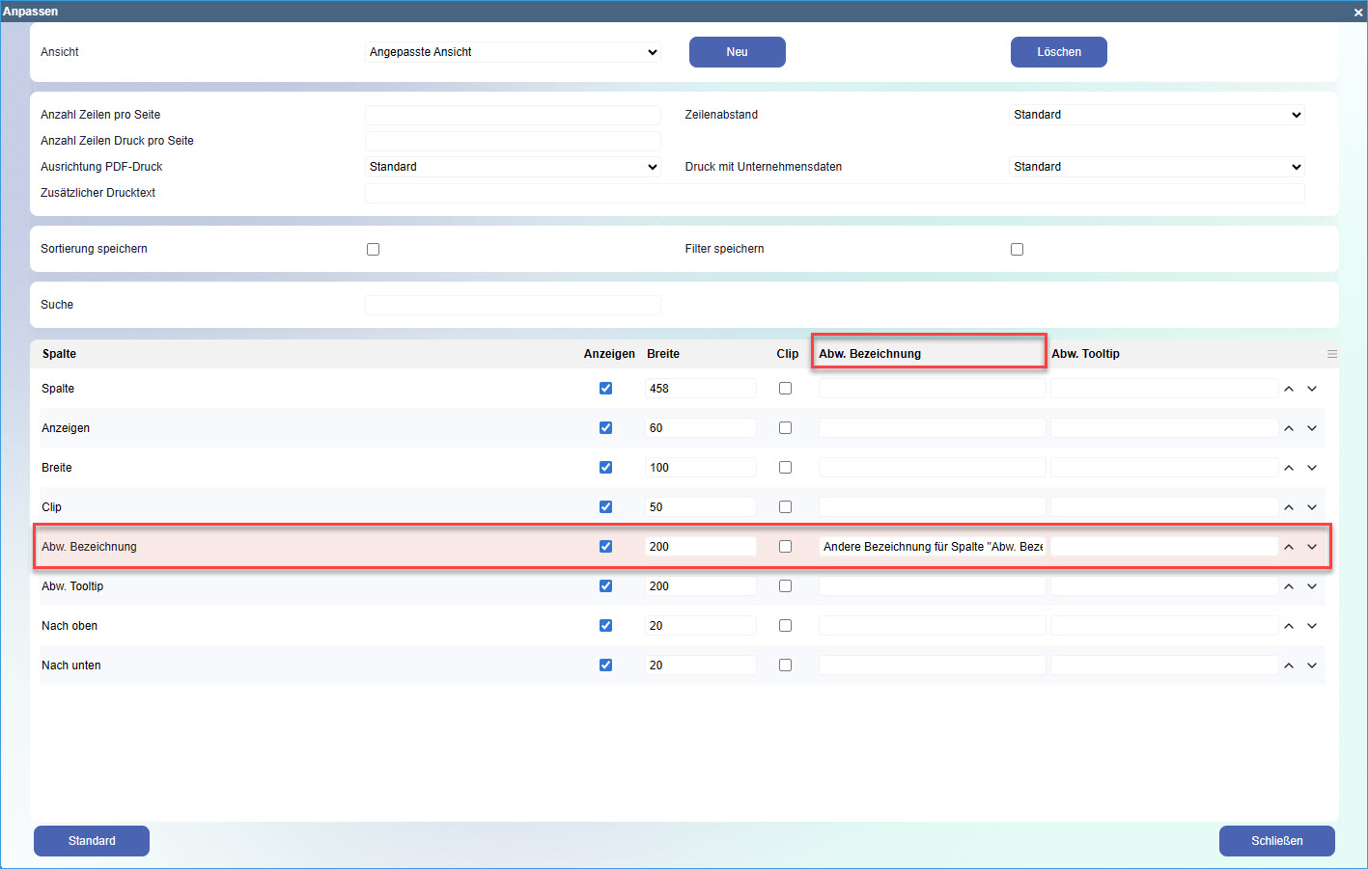Move the Clip row up with arrow
Image resolution: width=1368 pixels, height=869 pixels.
tap(1288, 507)
